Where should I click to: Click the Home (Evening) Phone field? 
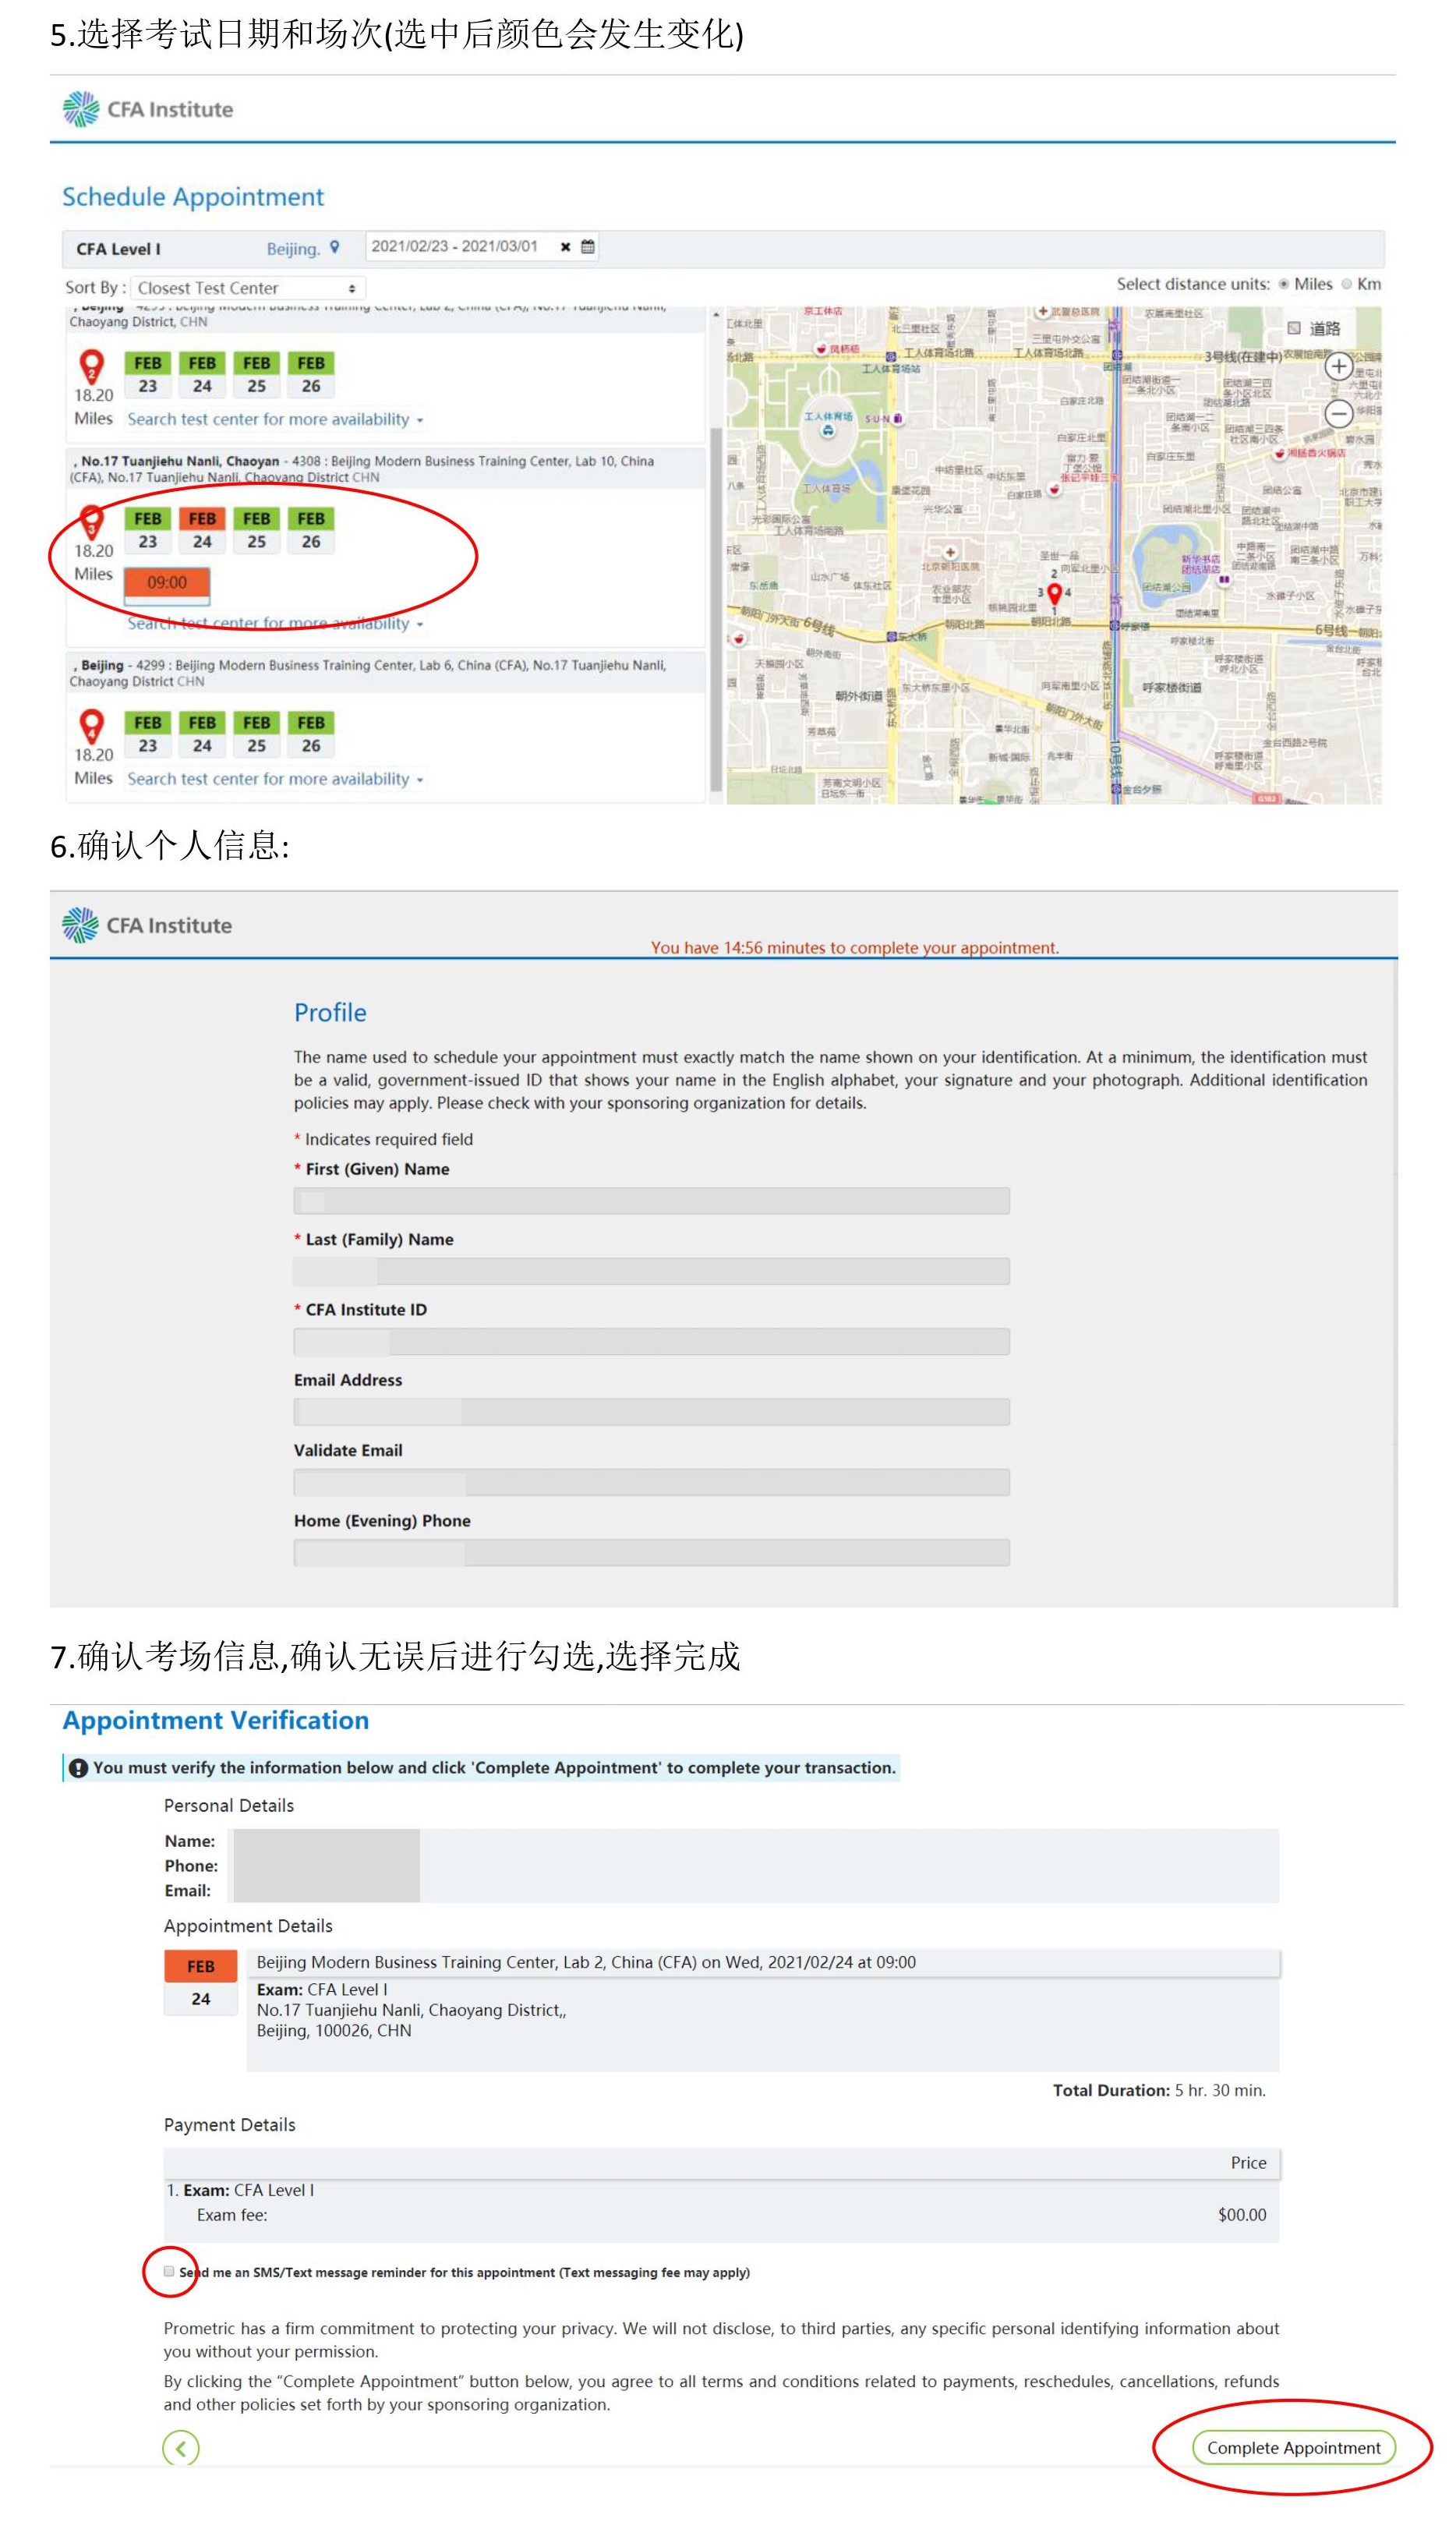tap(651, 1552)
